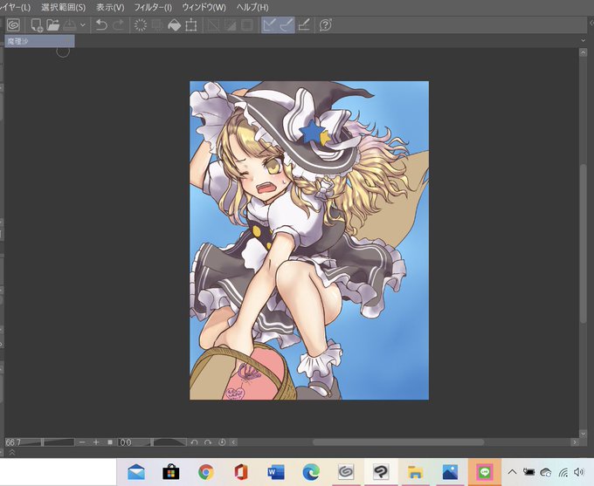Rotate canvas right (clockwise arrow)
This screenshot has height=486, width=594.
tap(208, 442)
